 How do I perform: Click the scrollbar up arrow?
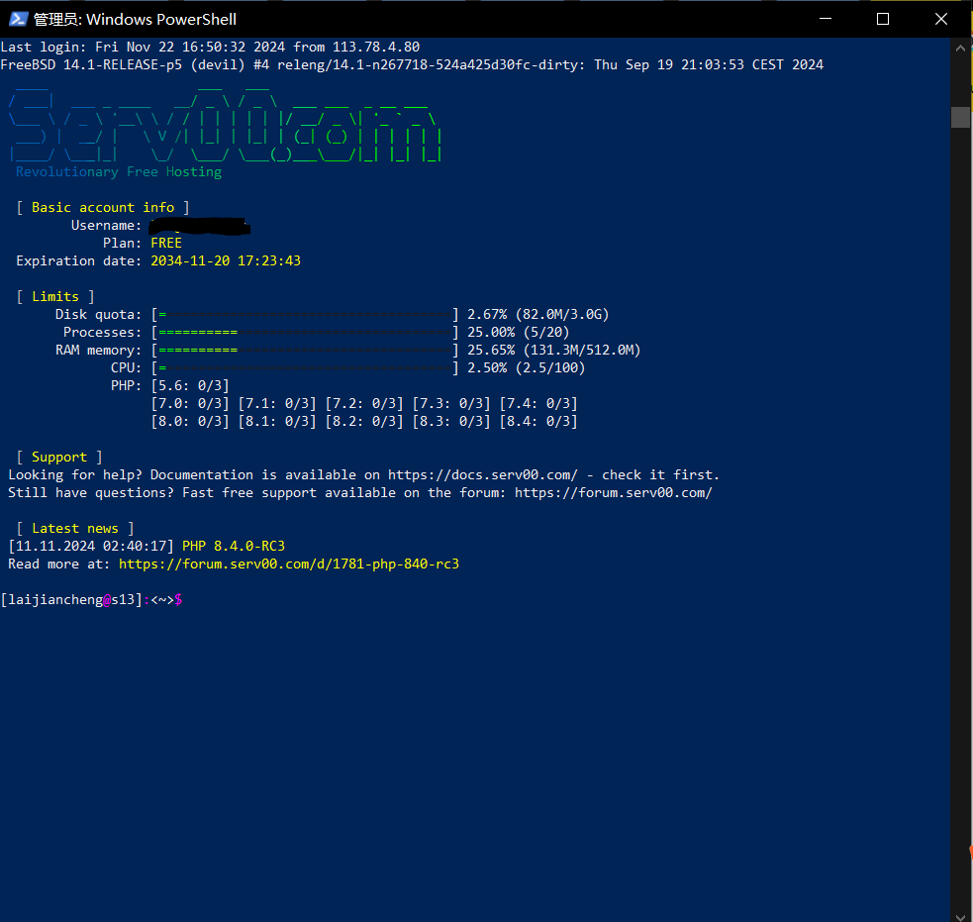point(960,48)
